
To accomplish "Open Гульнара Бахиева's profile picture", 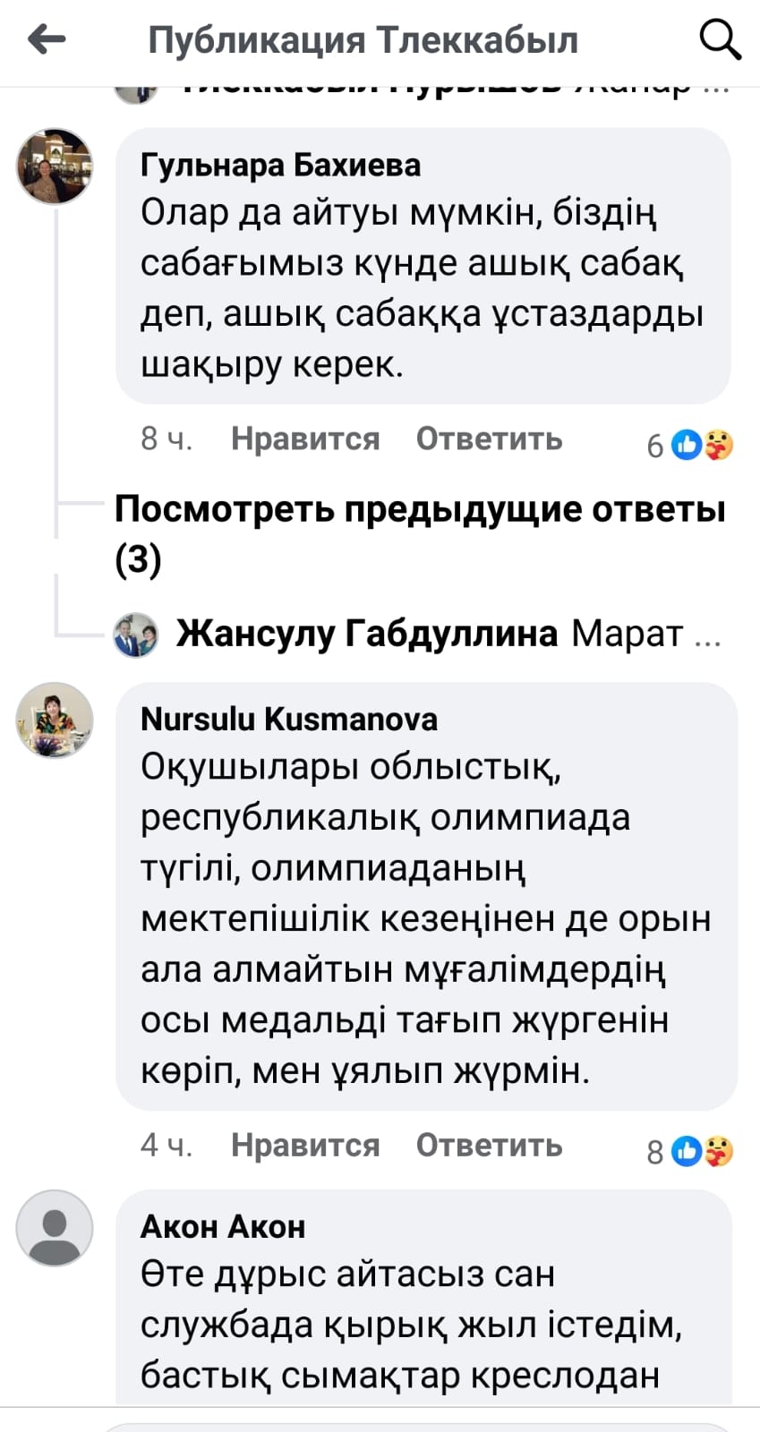I will pyautogui.click(x=55, y=166).
